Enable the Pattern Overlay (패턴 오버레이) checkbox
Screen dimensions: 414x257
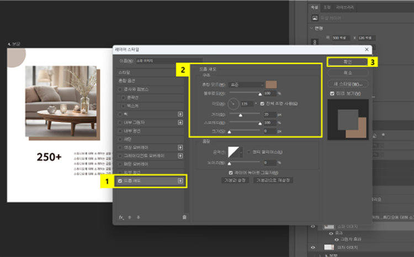[x=120, y=164]
